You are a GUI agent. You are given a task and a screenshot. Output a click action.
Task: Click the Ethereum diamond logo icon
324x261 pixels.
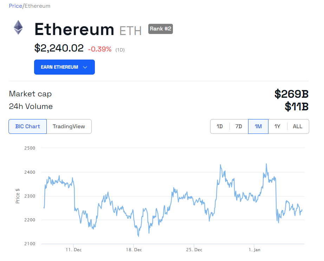[x=18, y=27]
